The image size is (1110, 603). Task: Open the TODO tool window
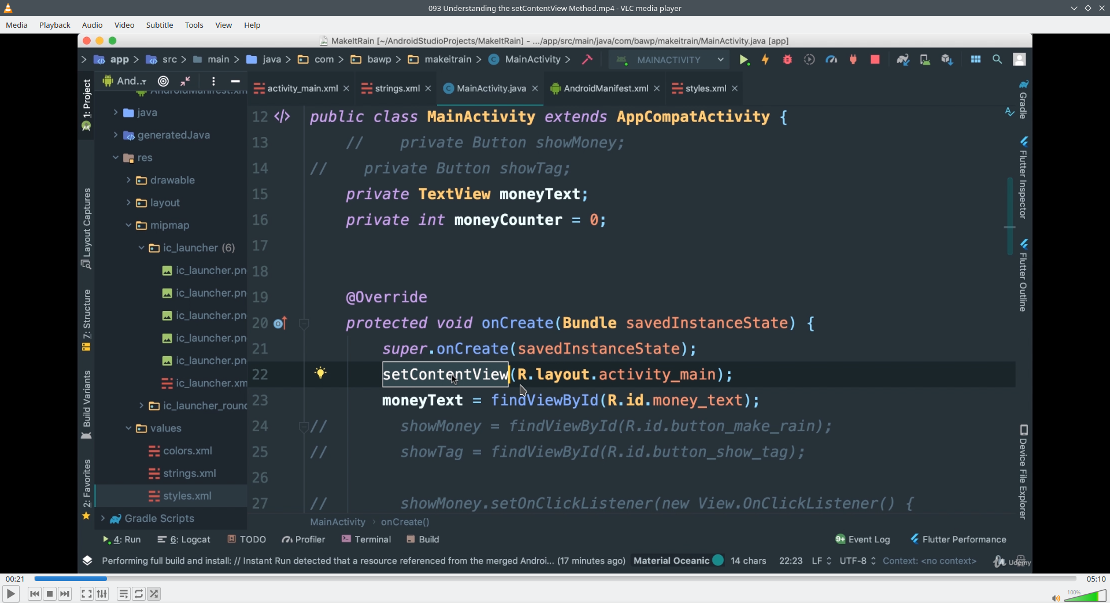tap(247, 539)
